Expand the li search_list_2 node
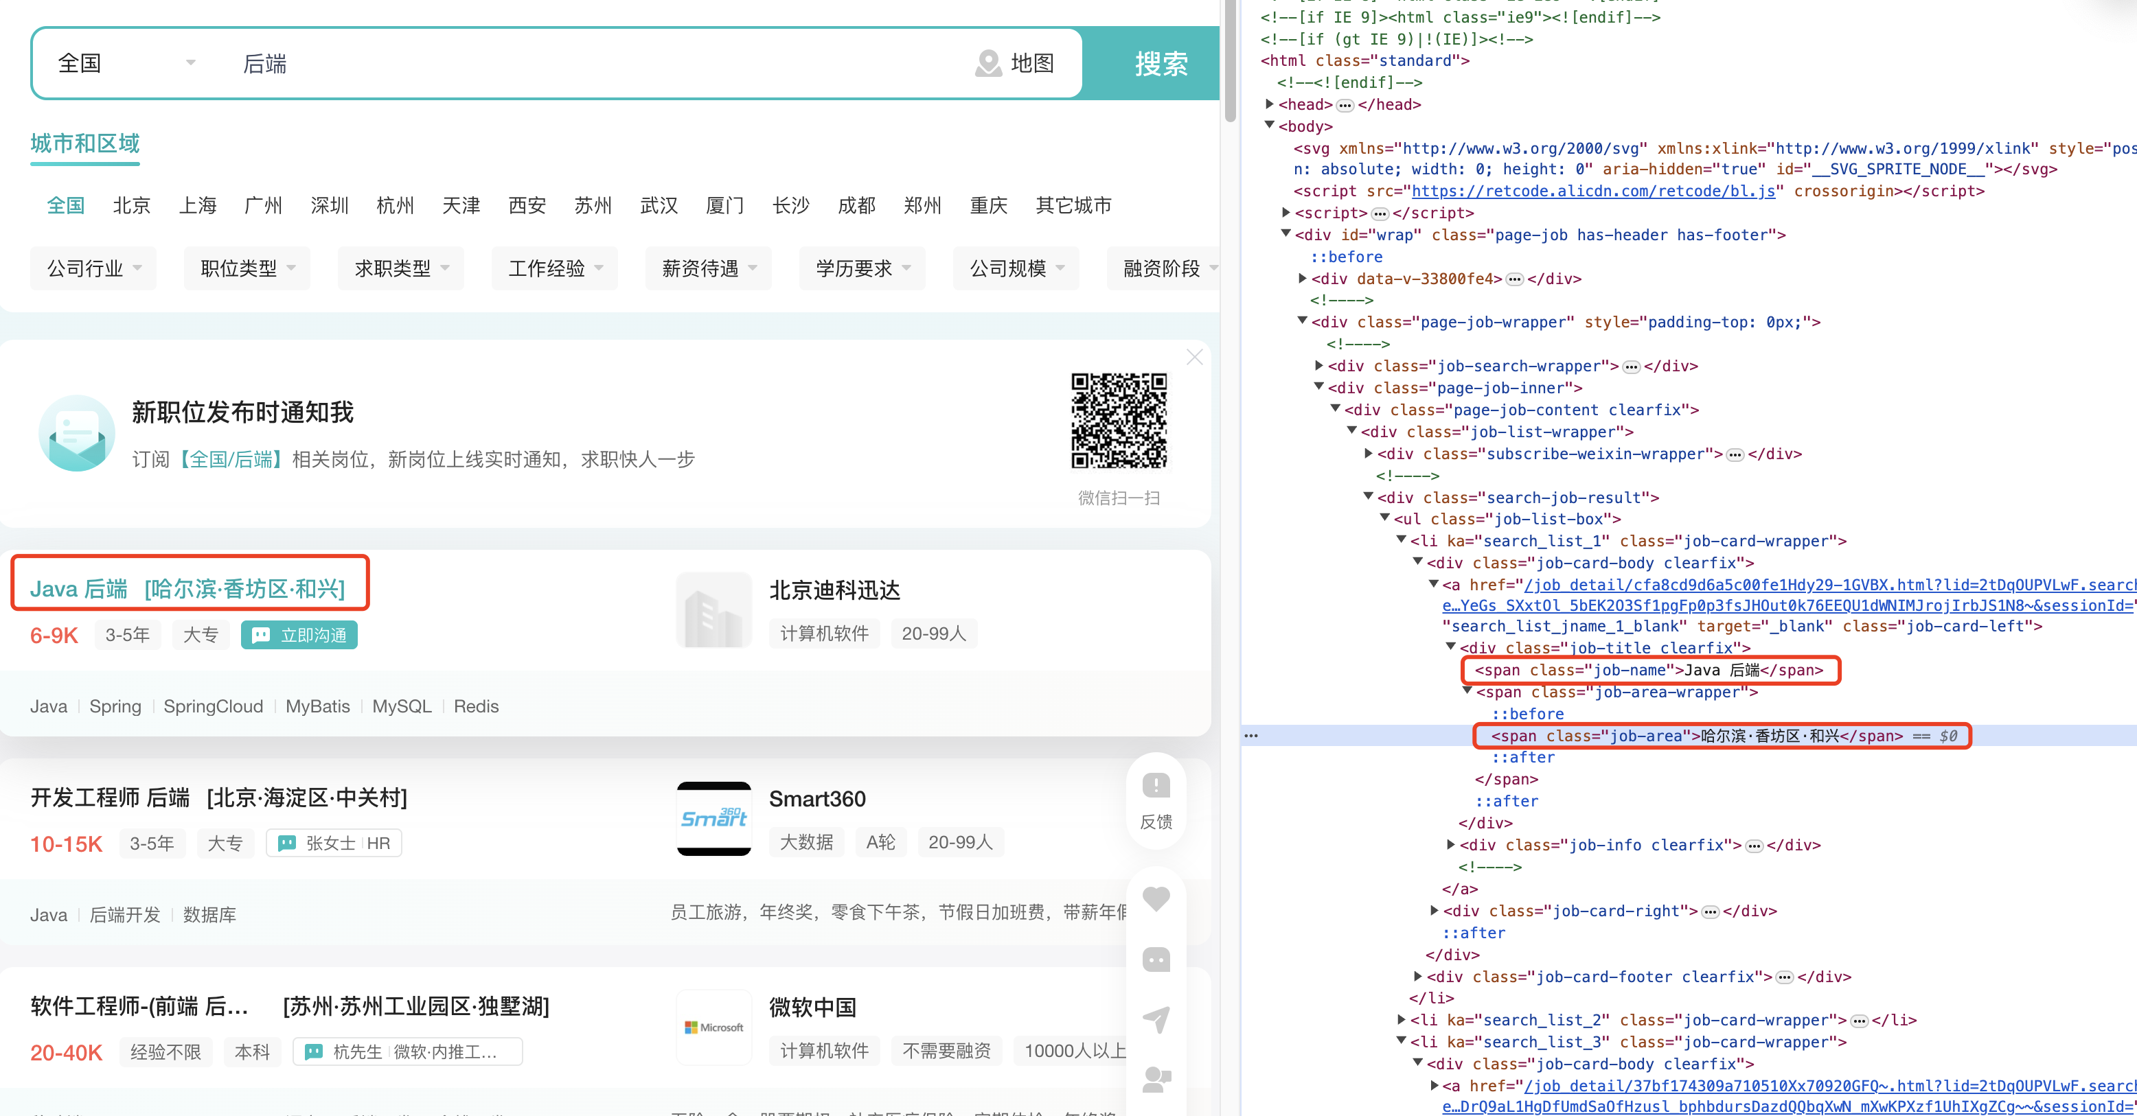Viewport: 2137px width, 1116px height. click(x=1402, y=1019)
